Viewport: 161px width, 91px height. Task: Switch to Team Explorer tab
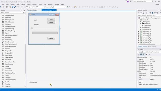(152, 47)
